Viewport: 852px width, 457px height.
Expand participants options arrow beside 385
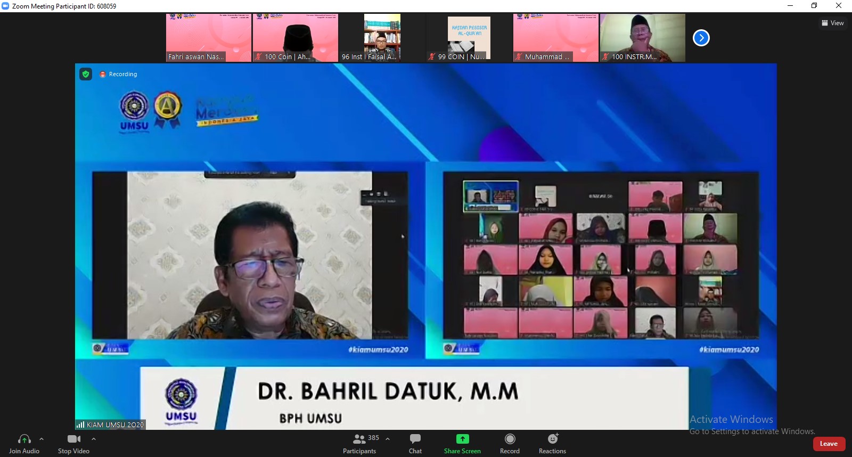coord(388,439)
